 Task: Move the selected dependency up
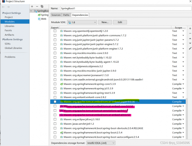click(190, 38)
